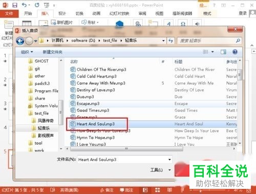Select Good Times.mp3 file
This screenshot has height=194, width=256.
(x=90, y=110)
